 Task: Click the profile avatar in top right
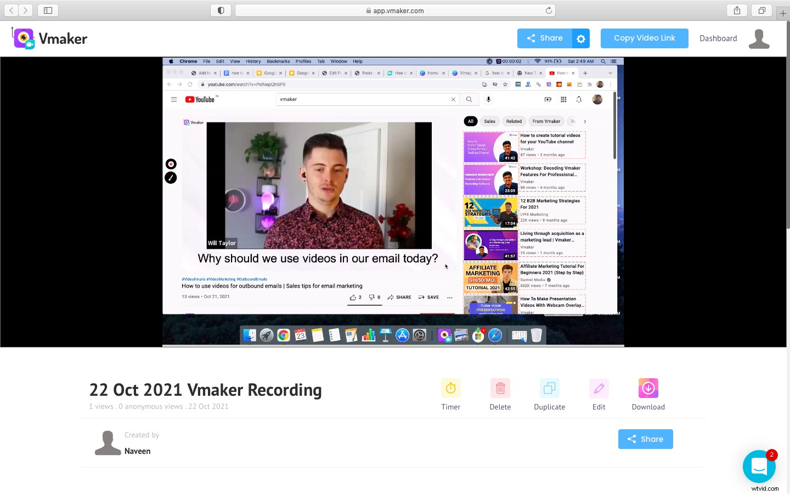(x=759, y=38)
